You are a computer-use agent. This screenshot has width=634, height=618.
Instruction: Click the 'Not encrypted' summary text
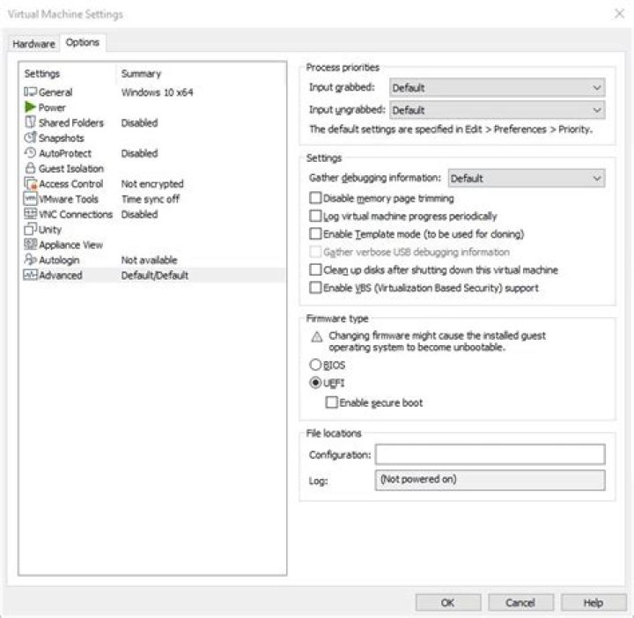(x=152, y=183)
